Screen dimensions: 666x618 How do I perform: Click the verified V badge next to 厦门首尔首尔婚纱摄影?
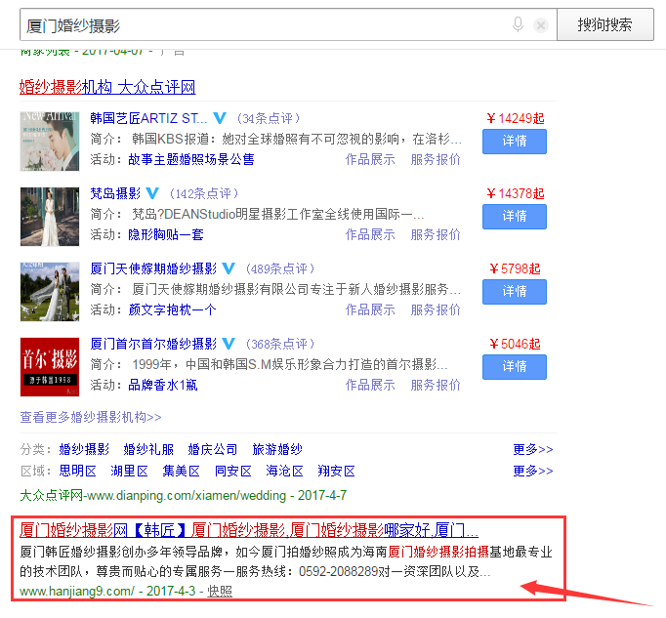[x=229, y=344]
